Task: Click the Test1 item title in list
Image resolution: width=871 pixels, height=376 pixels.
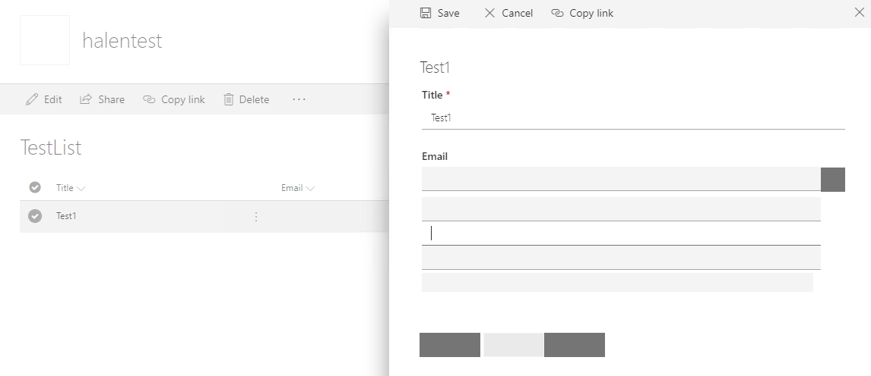Action: (66, 216)
